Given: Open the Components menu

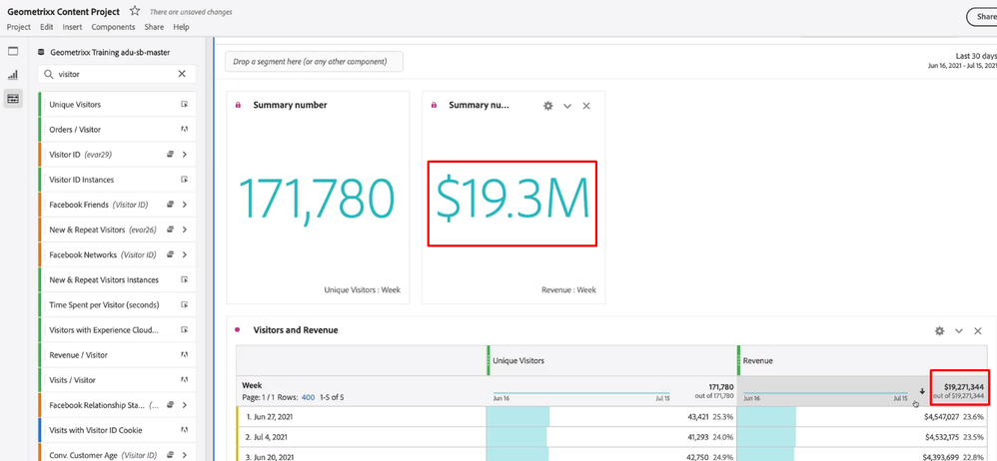Looking at the screenshot, I should [113, 27].
